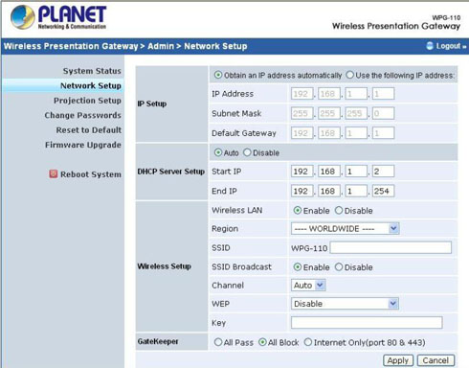
Task: Click the red Reboot System icon
Action: pos(54,173)
